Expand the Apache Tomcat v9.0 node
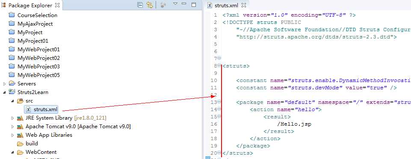Screen dimensions: 411x159 coord(12,127)
